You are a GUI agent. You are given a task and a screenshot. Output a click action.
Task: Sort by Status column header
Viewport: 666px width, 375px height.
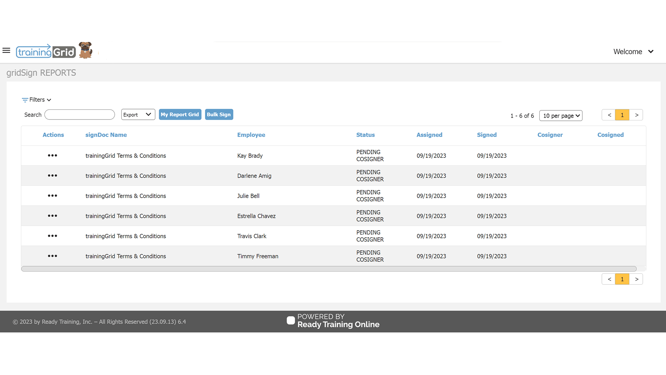tap(365, 135)
